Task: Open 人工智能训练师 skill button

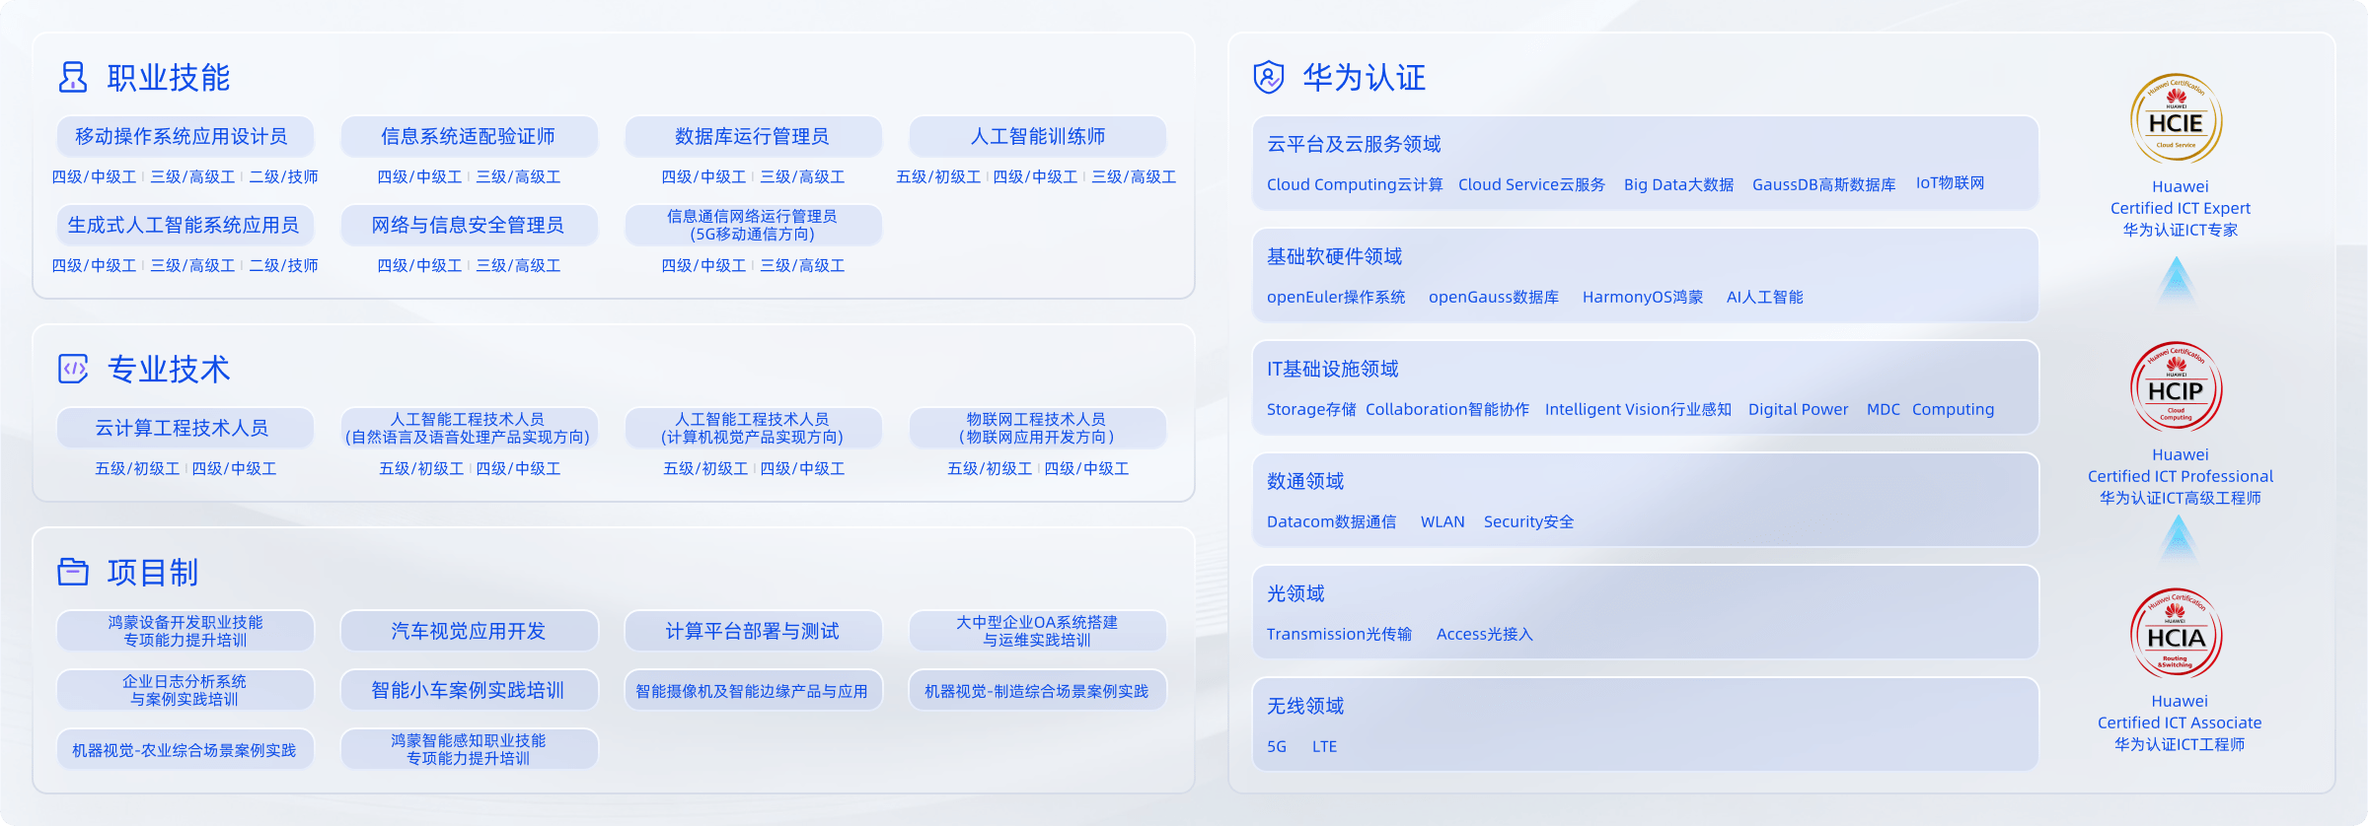Action: (x=1037, y=136)
